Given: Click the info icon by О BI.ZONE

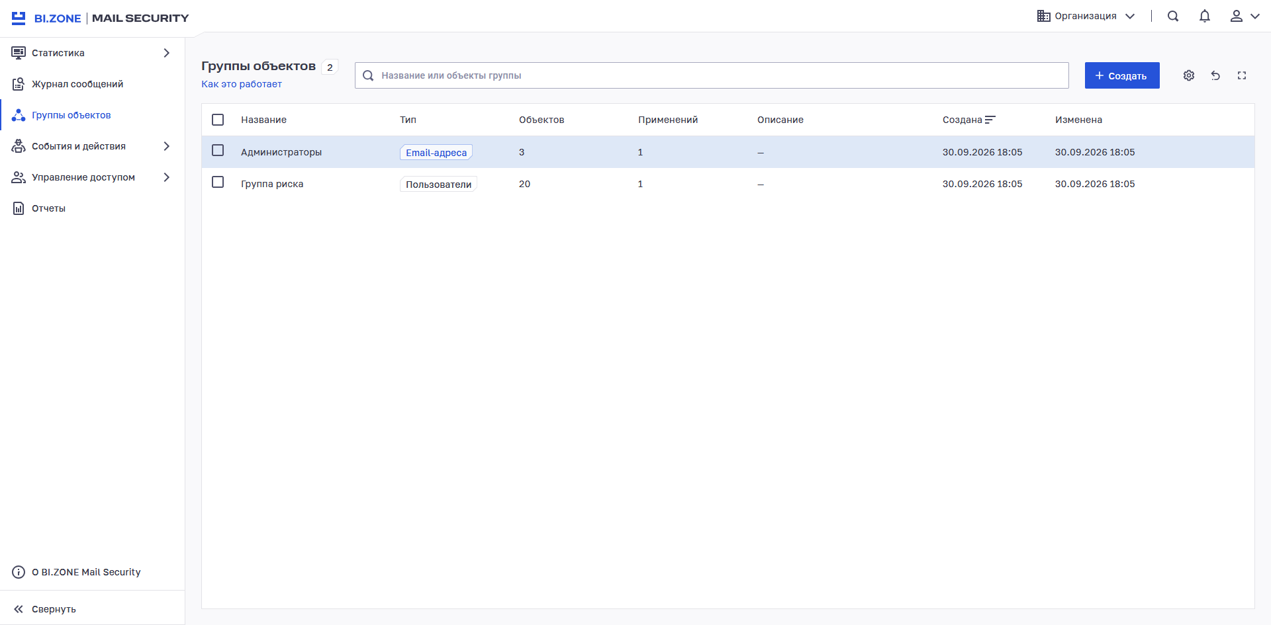Looking at the screenshot, I should [x=19, y=572].
